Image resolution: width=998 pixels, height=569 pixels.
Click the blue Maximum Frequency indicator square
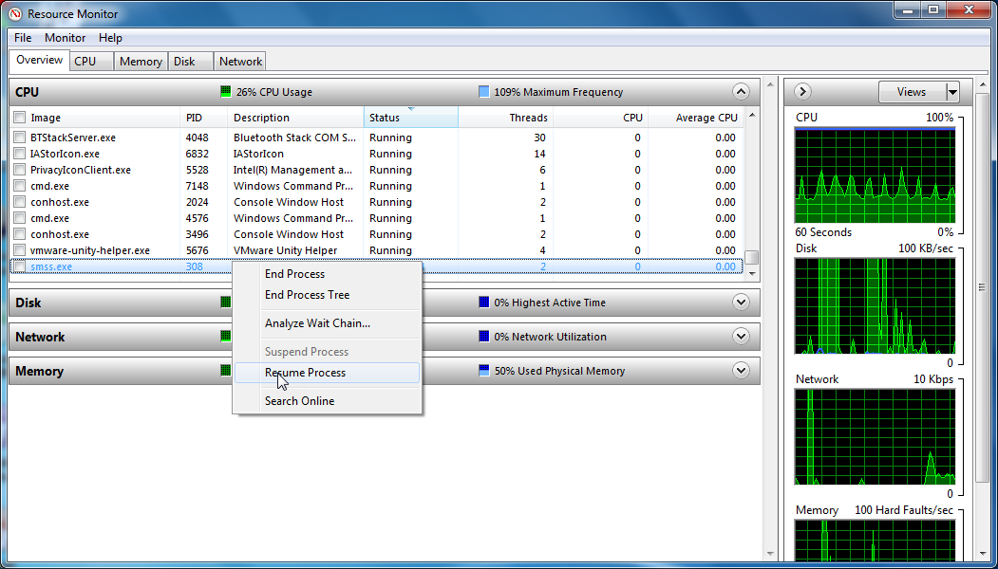pos(483,92)
